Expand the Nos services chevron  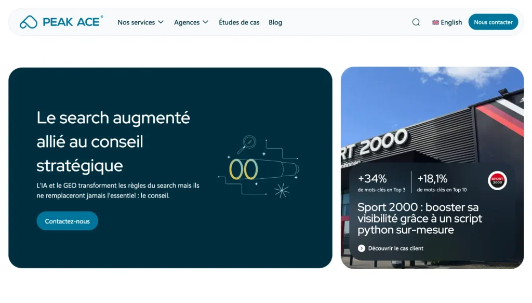(x=161, y=22)
